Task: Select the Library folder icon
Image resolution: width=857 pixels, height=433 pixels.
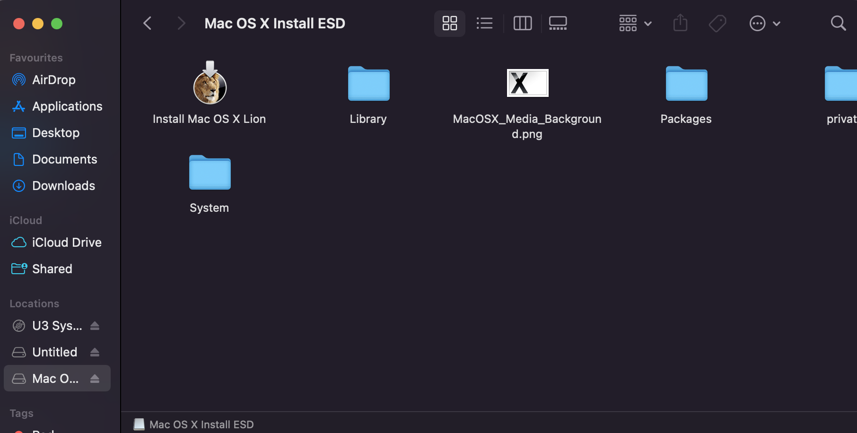Action: coord(369,83)
